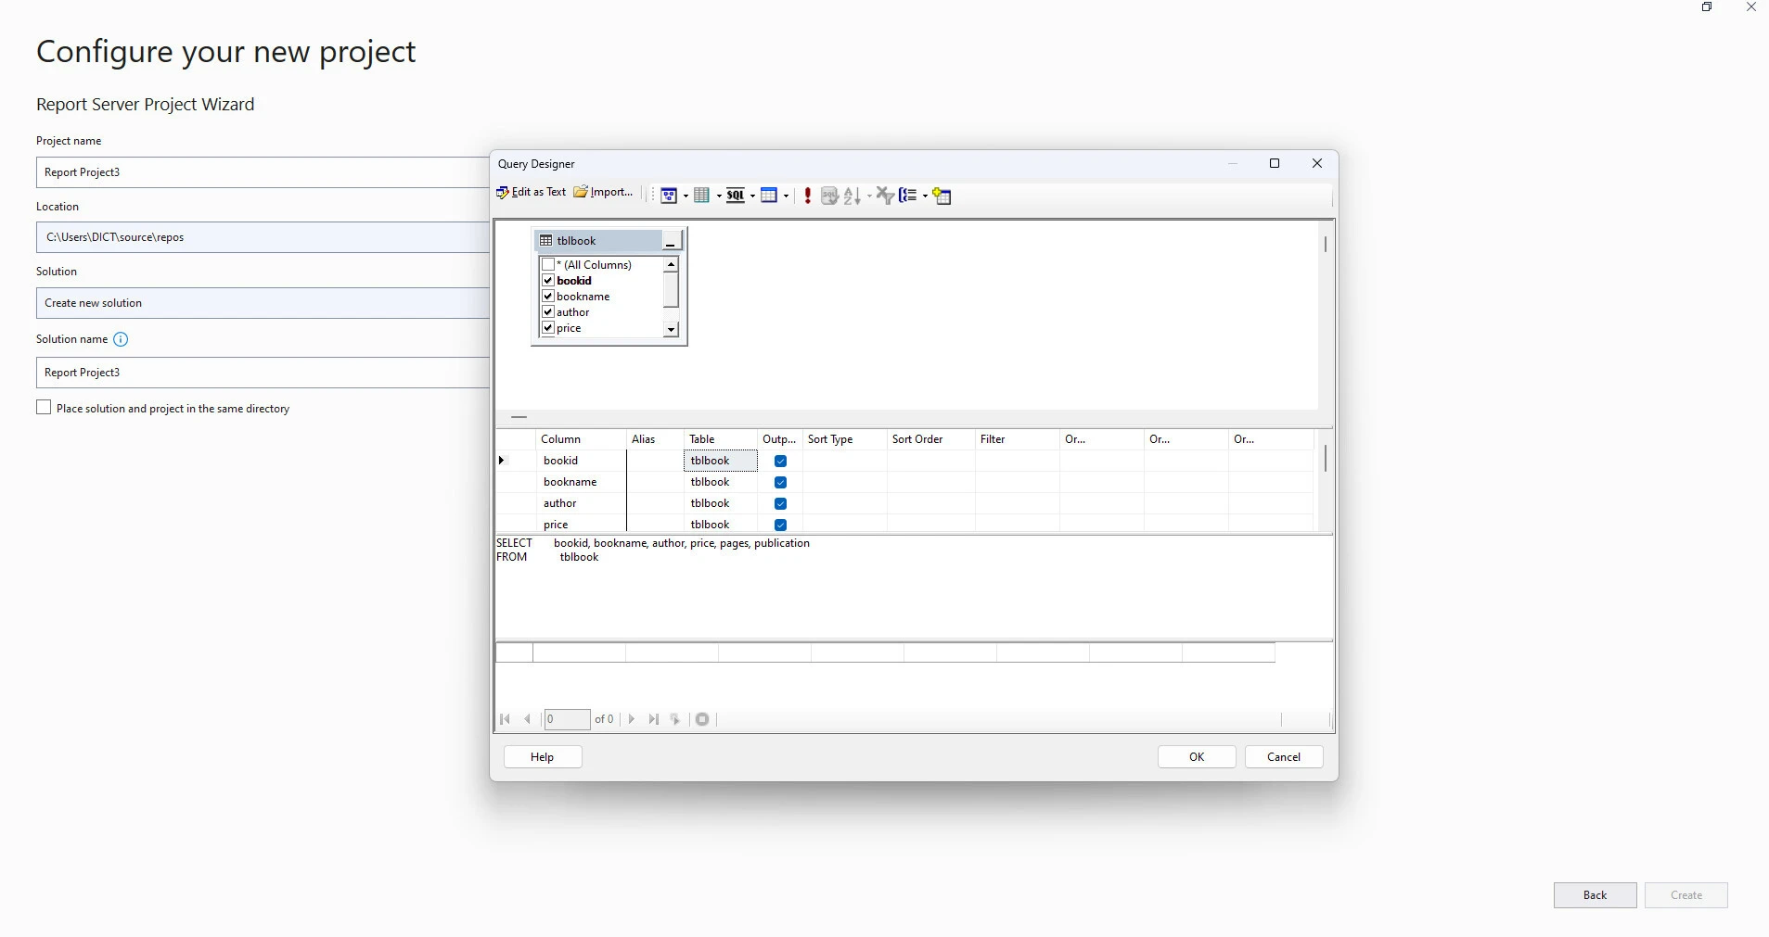Click the Solution name info icon
This screenshot has height=937, width=1769.
(121, 340)
